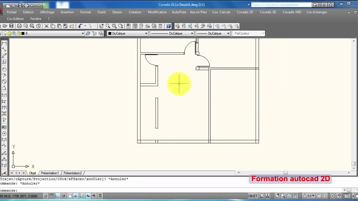
Task: Toggle Snap mode in status bar
Action: (45, 196)
